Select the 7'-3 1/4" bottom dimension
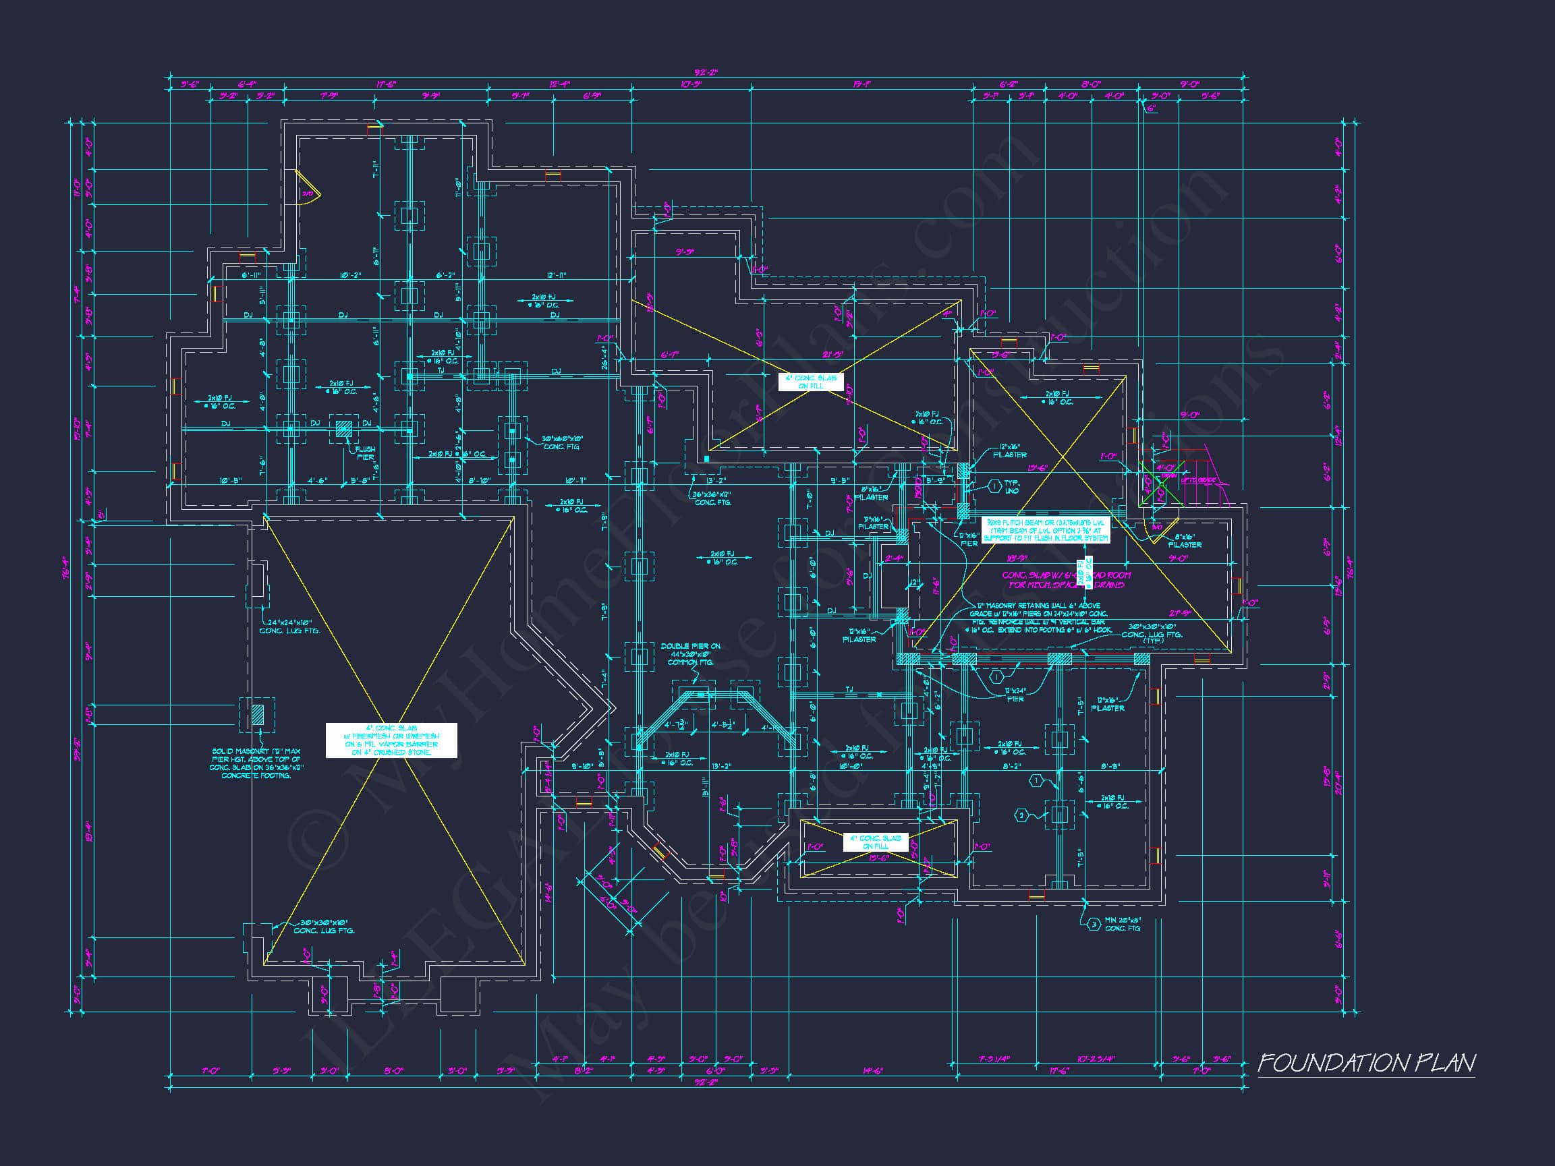The height and width of the screenshot is (1166, 1555). (994, 1059)
